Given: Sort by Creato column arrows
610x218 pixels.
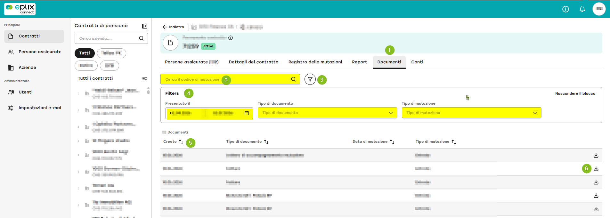Looking at the screenshot, I should [181, 142].
